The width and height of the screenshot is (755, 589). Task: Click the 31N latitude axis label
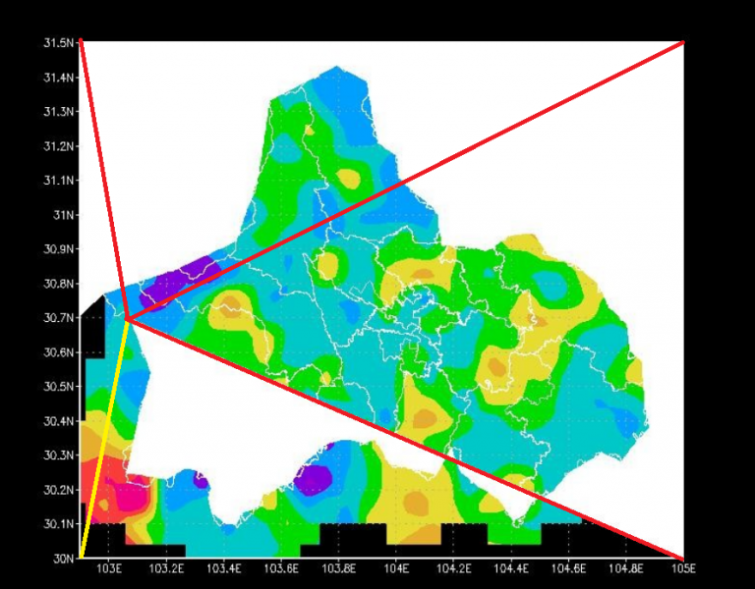coord(64,215)
